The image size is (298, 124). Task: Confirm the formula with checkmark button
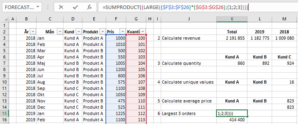tap(75, 7)
